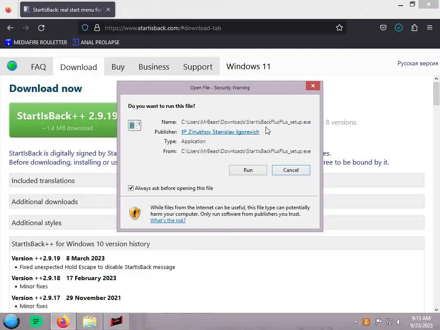The image size is (440, 330).
Task: Open green notes app on taskbar
Action: click(36, 321)
